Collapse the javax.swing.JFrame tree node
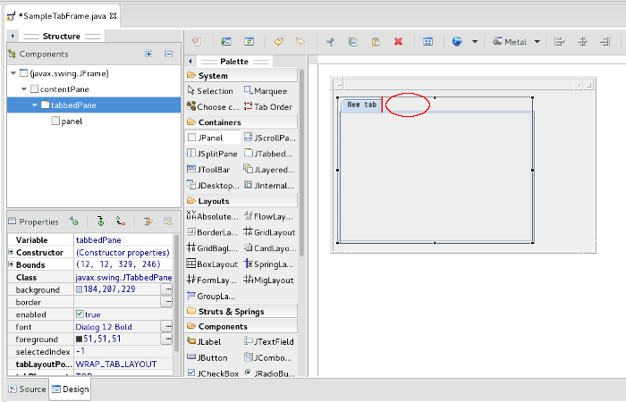626x402 pixels. pyautogui.click(x=13, y=73)
